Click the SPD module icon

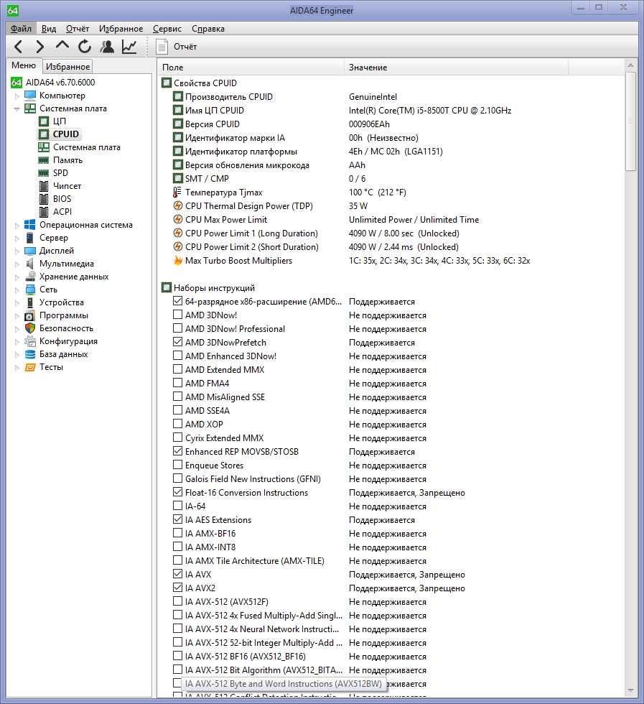[x=44, y=173]
